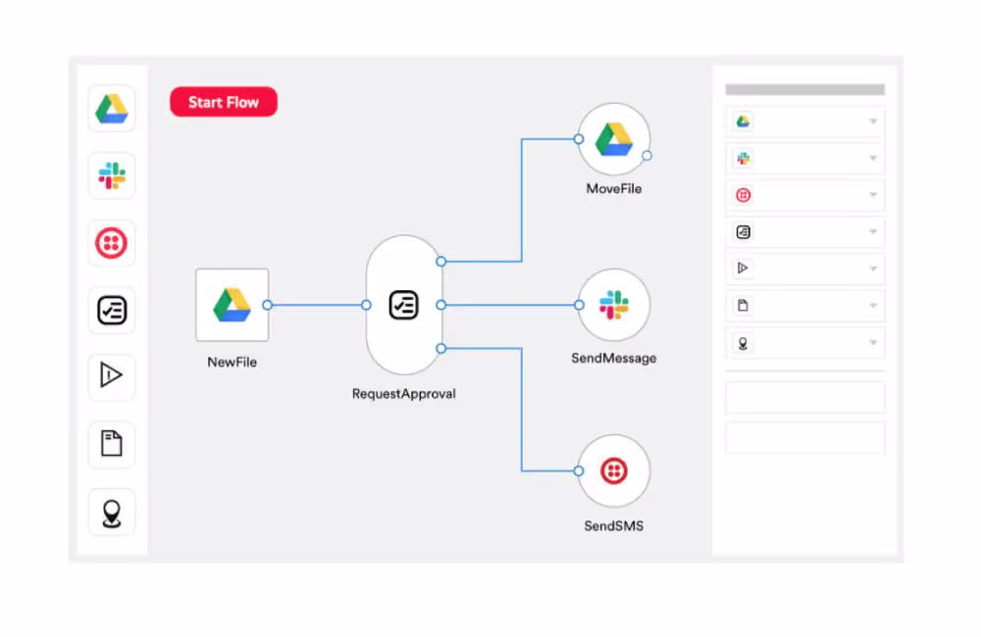Select the SendSMS Twilio node

[x=614, y=470]
